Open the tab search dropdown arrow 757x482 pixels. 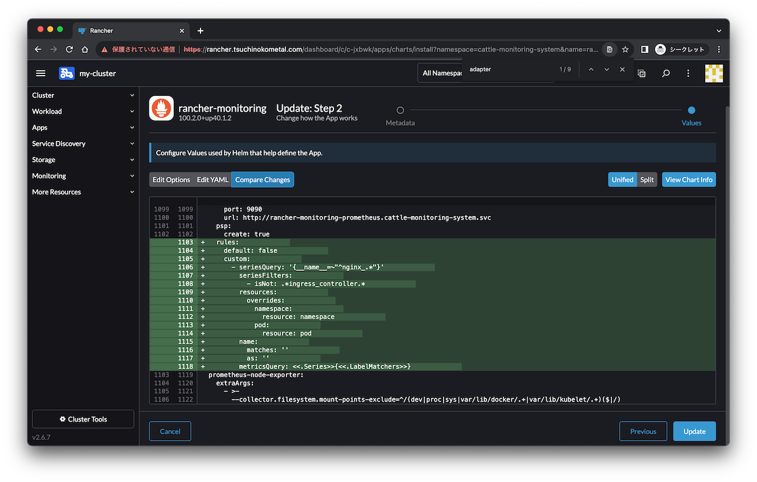(x=719, y=30)
